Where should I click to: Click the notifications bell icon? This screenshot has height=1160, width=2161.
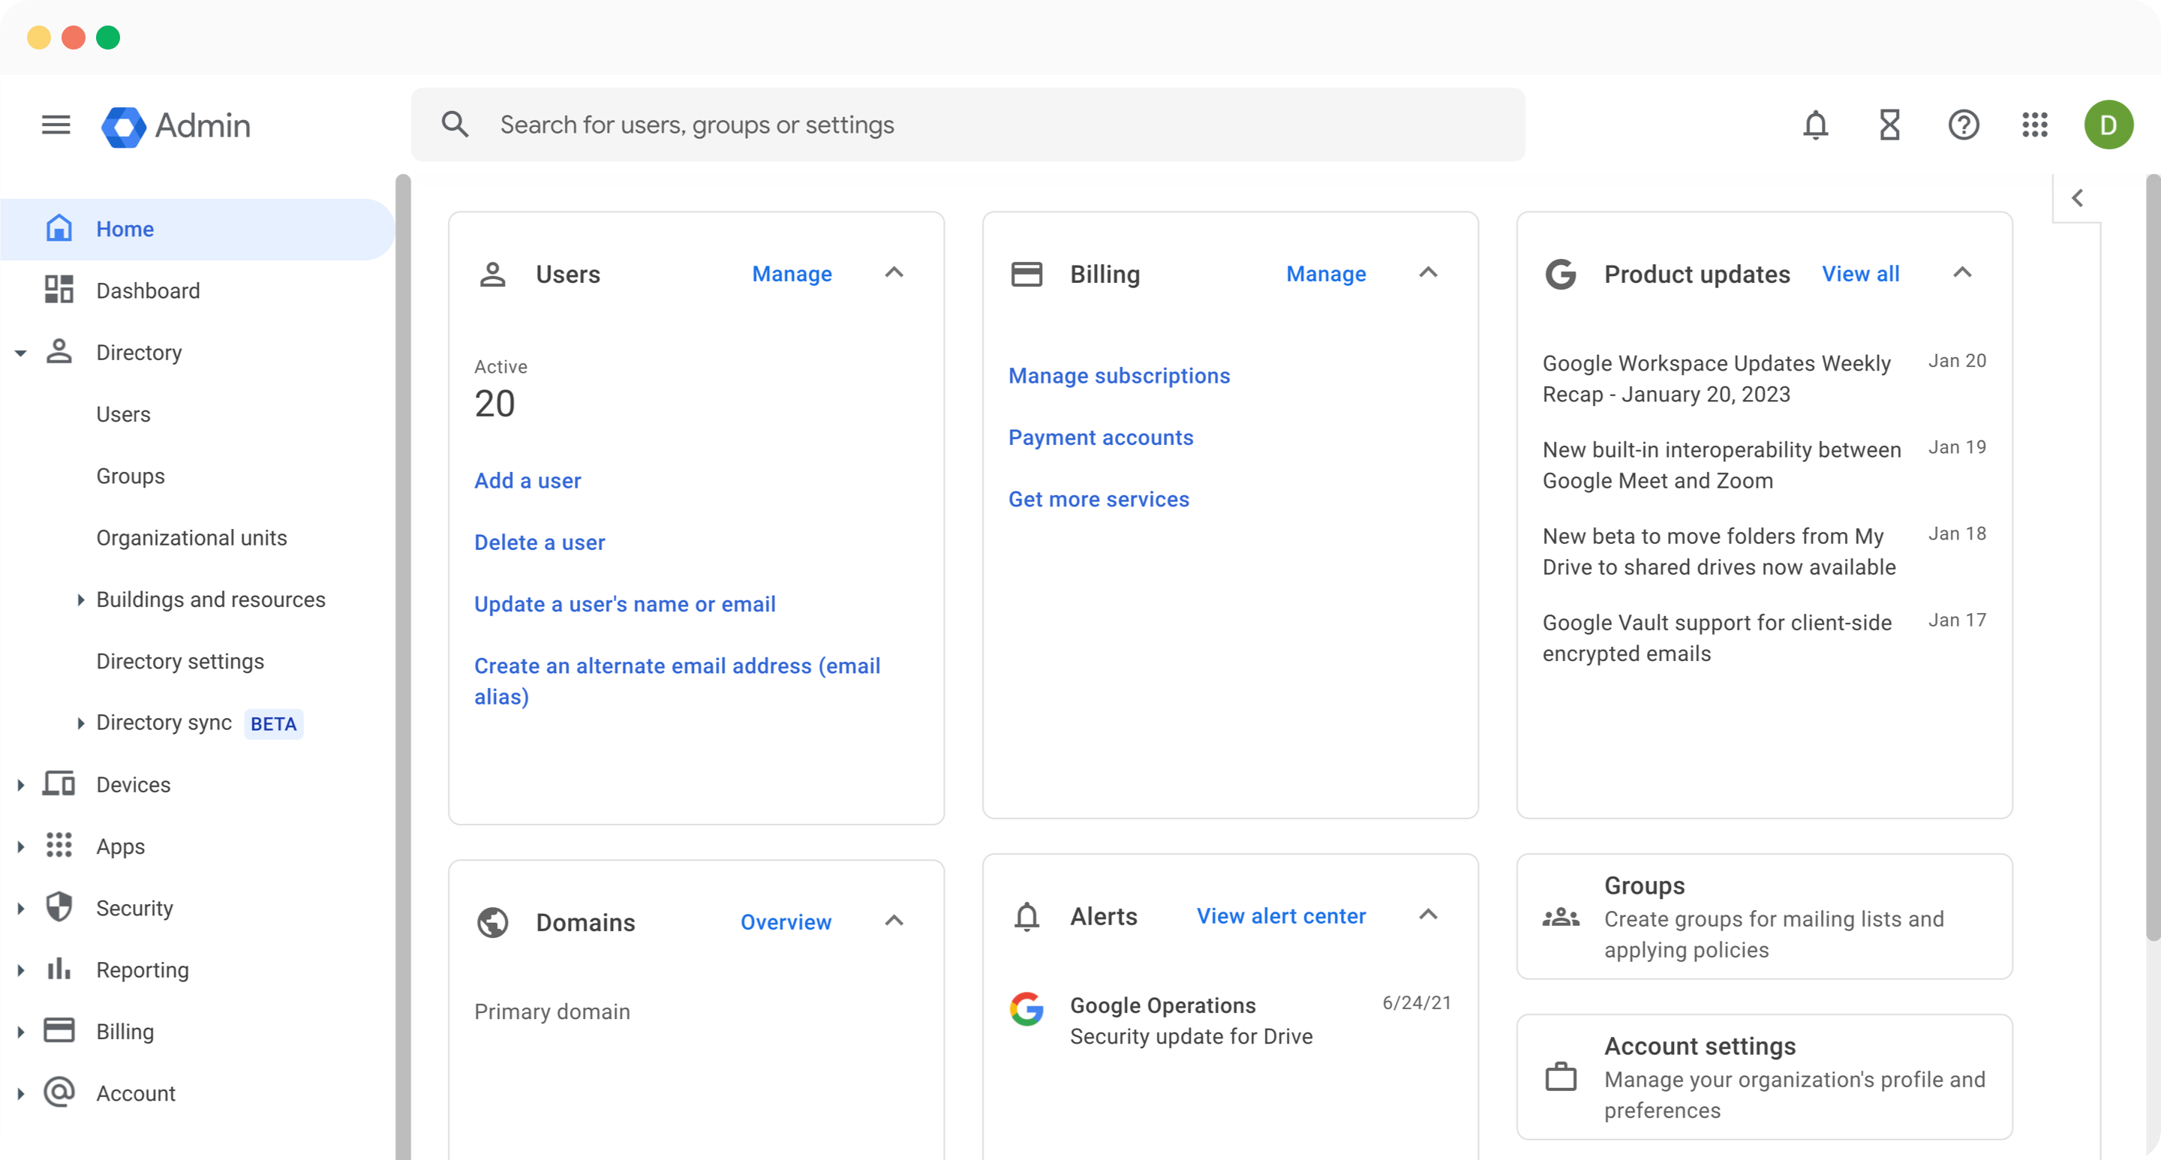coord(1815,125)
